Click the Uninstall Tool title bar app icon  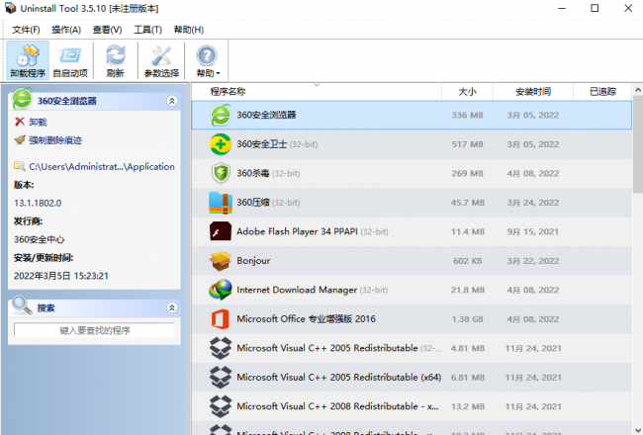tap(10, 8)
